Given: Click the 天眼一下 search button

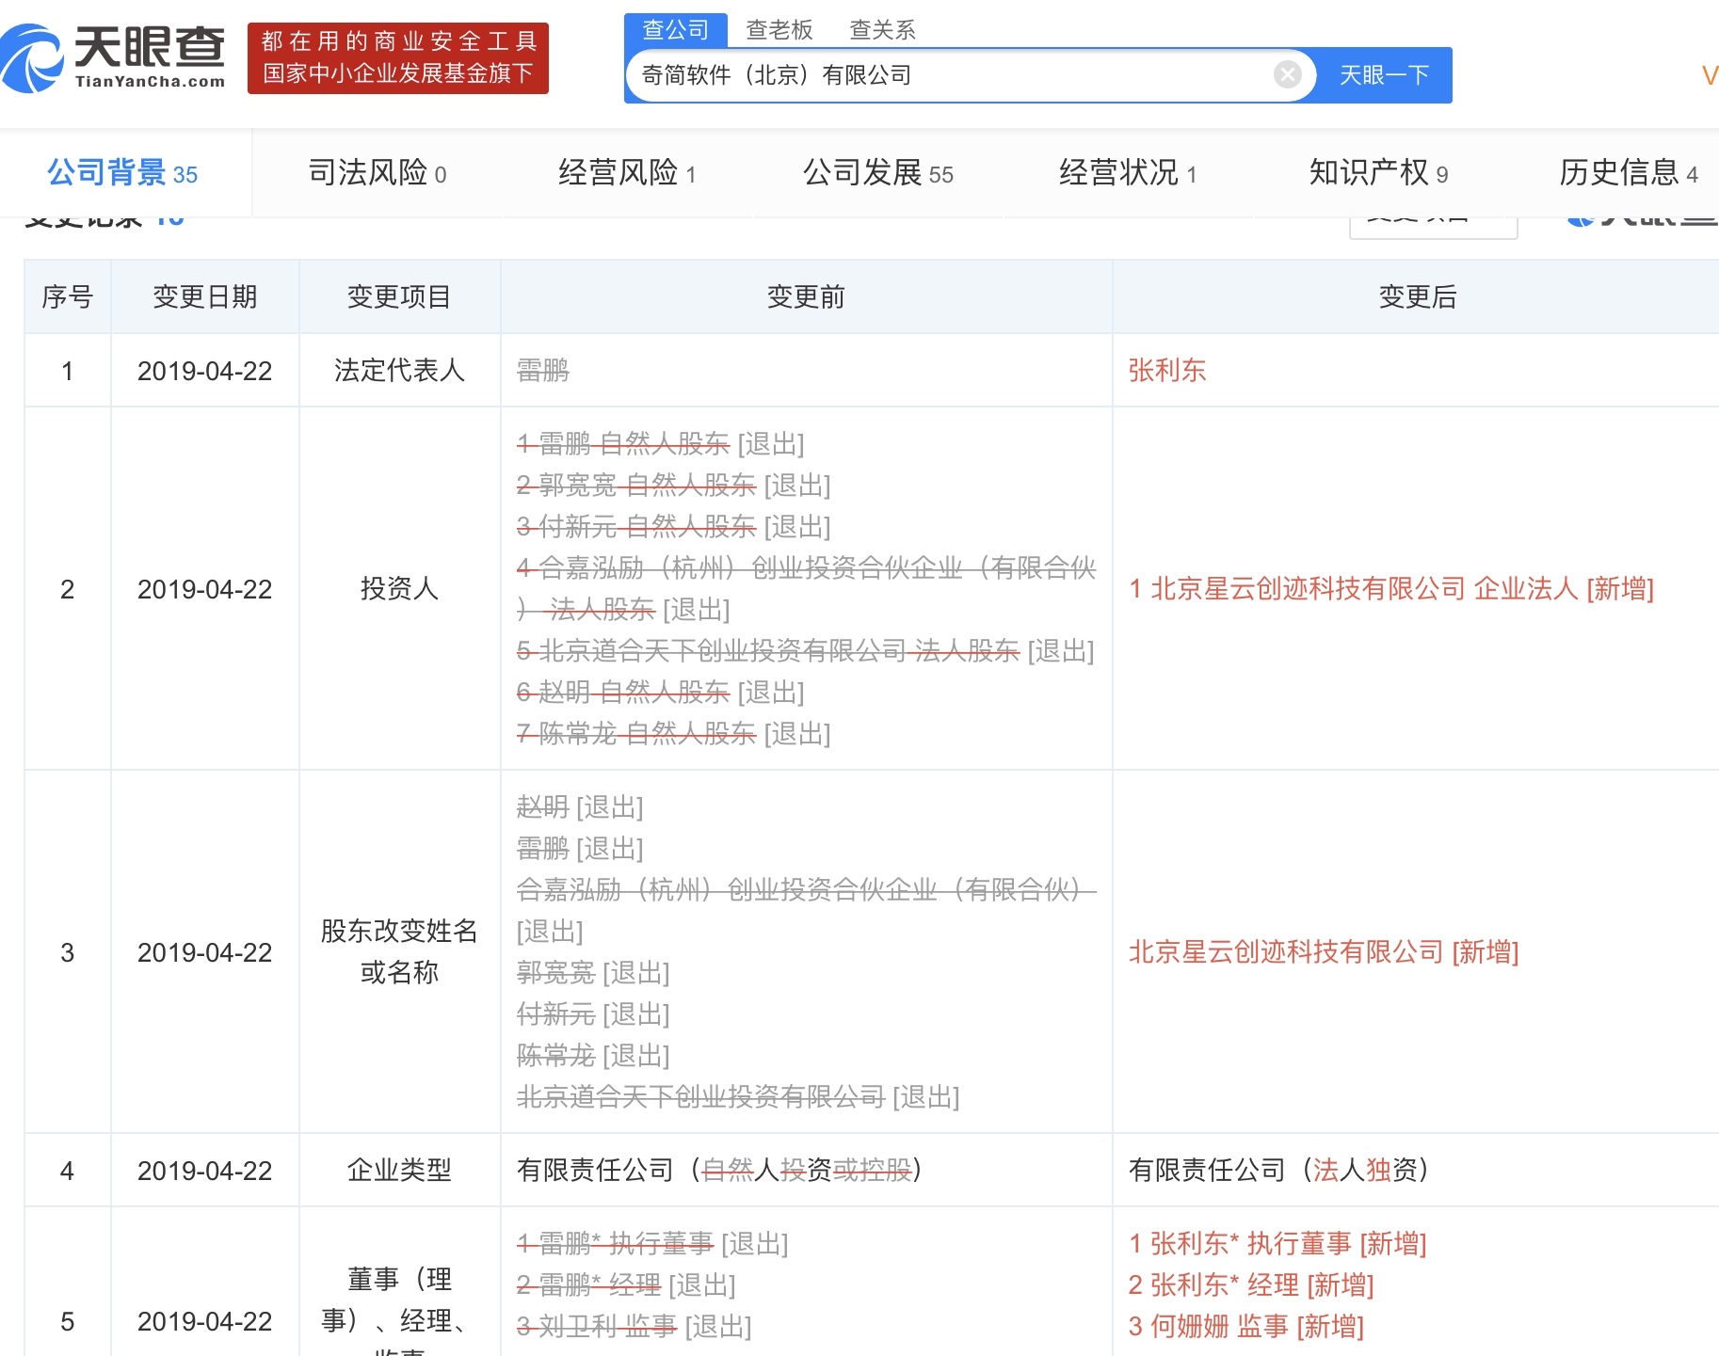Looking at the screenshot, I should (x=1384, y=75).
